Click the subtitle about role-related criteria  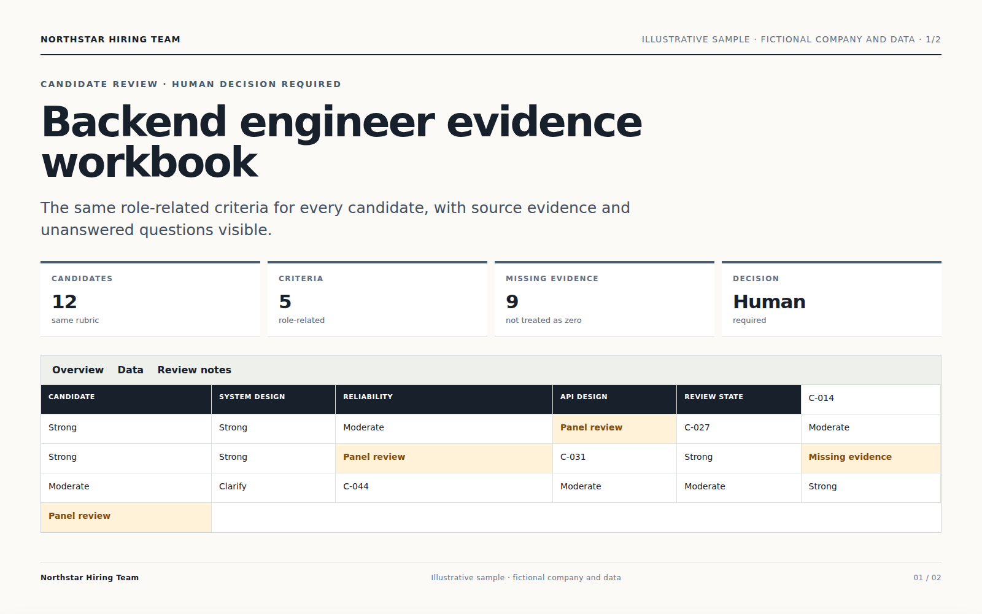click(x=335, y=219)
